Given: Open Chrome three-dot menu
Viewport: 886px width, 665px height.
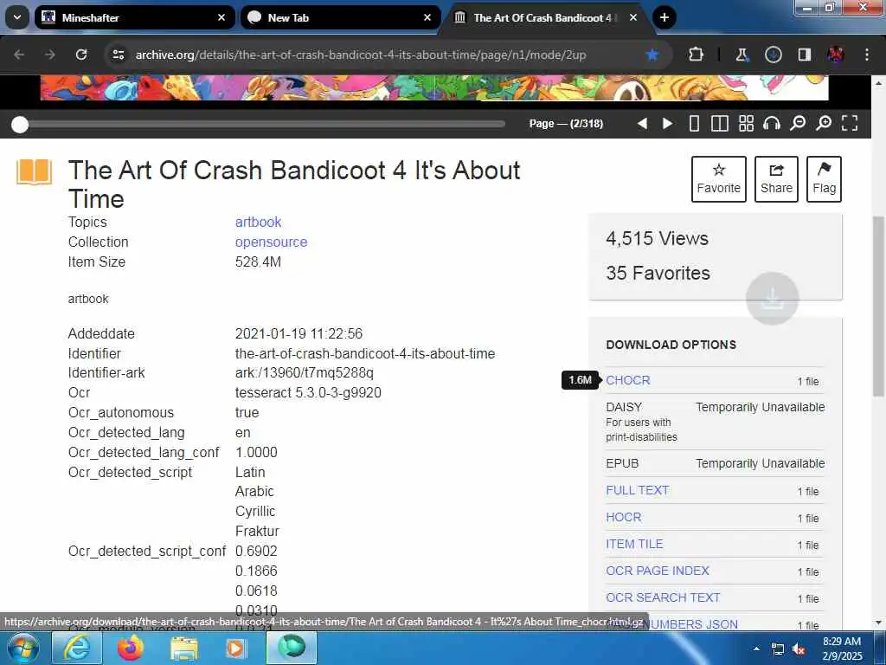Looking at the screenshot, I should (x=867, y=55).
